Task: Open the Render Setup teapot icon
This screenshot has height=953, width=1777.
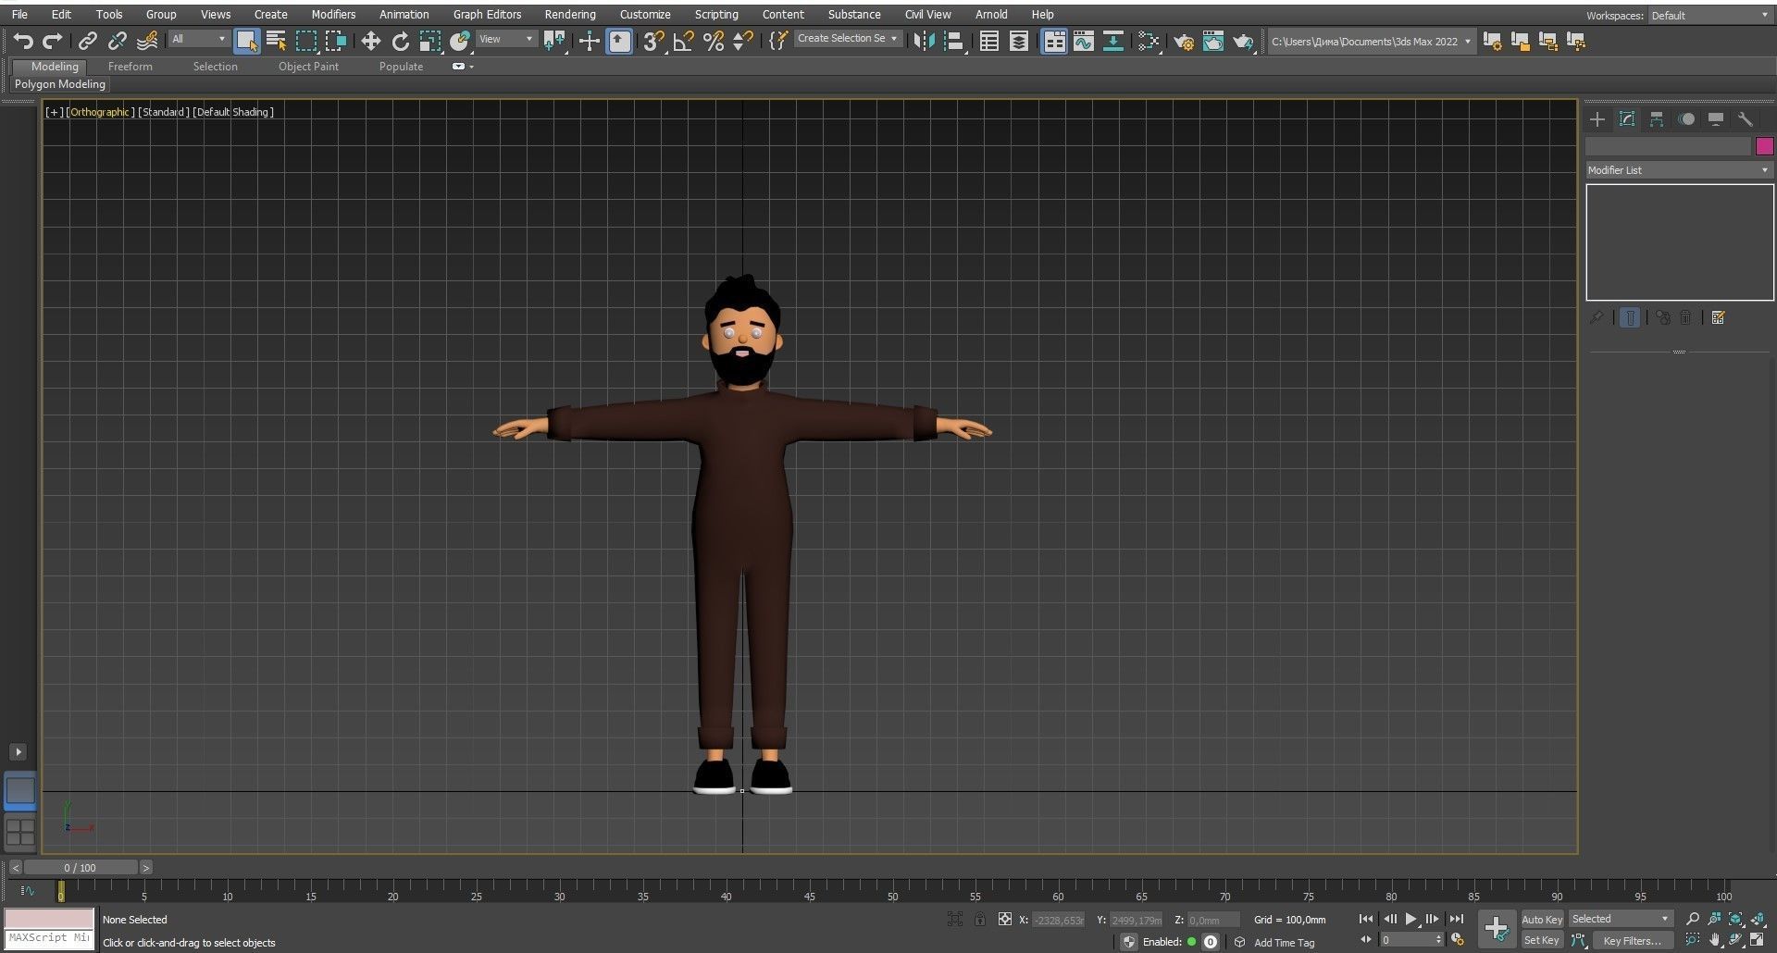Action: tap(1183, 41)
